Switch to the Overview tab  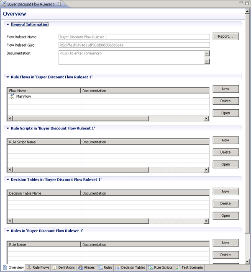[x=13, y=267]
